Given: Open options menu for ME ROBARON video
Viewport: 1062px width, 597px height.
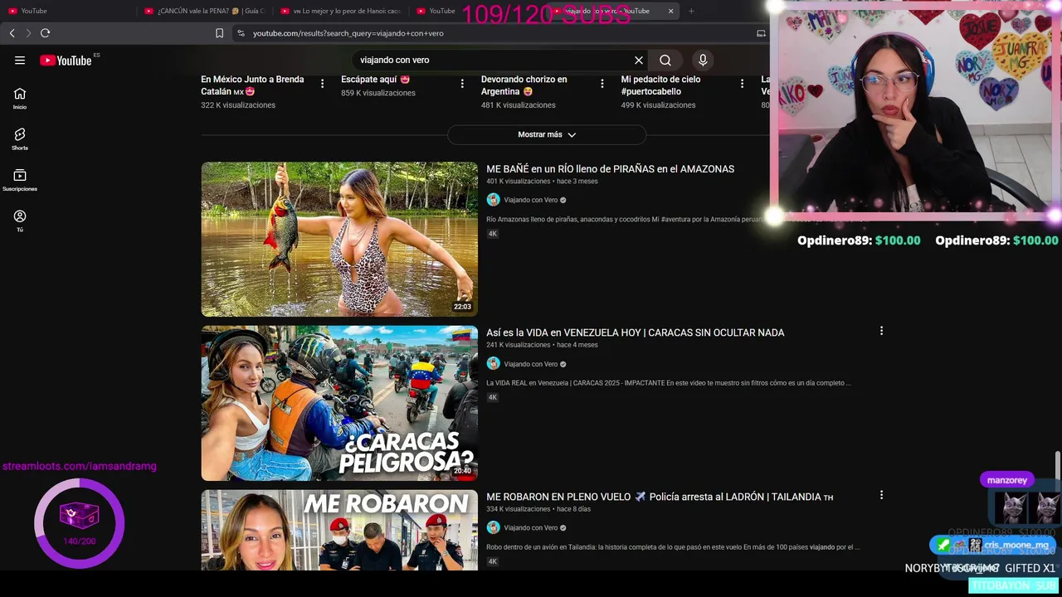Looking at the screenshot, I should 881,495.
